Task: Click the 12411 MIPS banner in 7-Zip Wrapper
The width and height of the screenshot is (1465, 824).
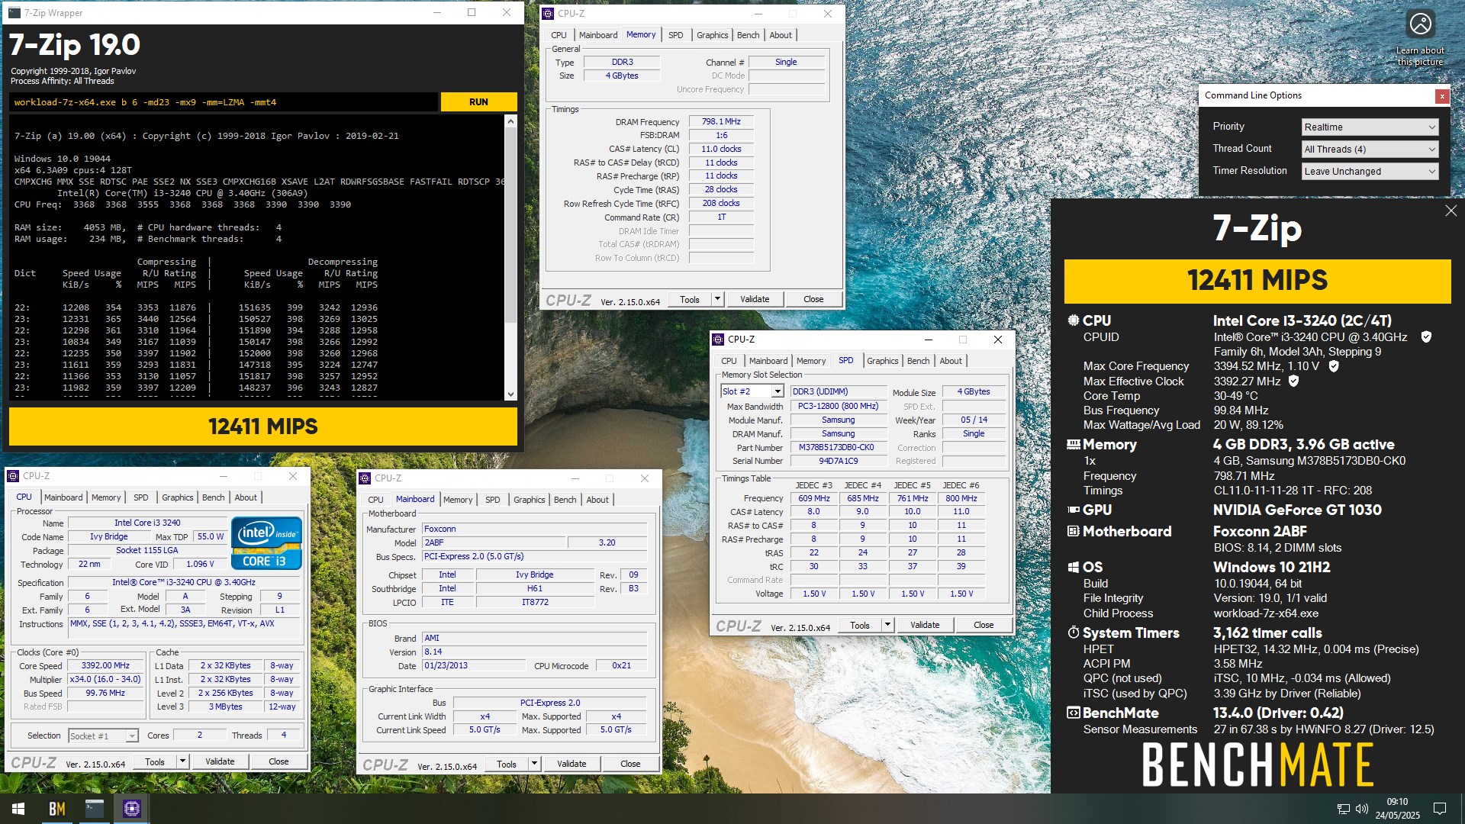Action: (263, 426)
